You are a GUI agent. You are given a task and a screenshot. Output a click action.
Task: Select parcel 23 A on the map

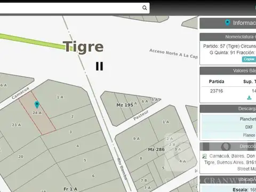click(x=17, y=125)
